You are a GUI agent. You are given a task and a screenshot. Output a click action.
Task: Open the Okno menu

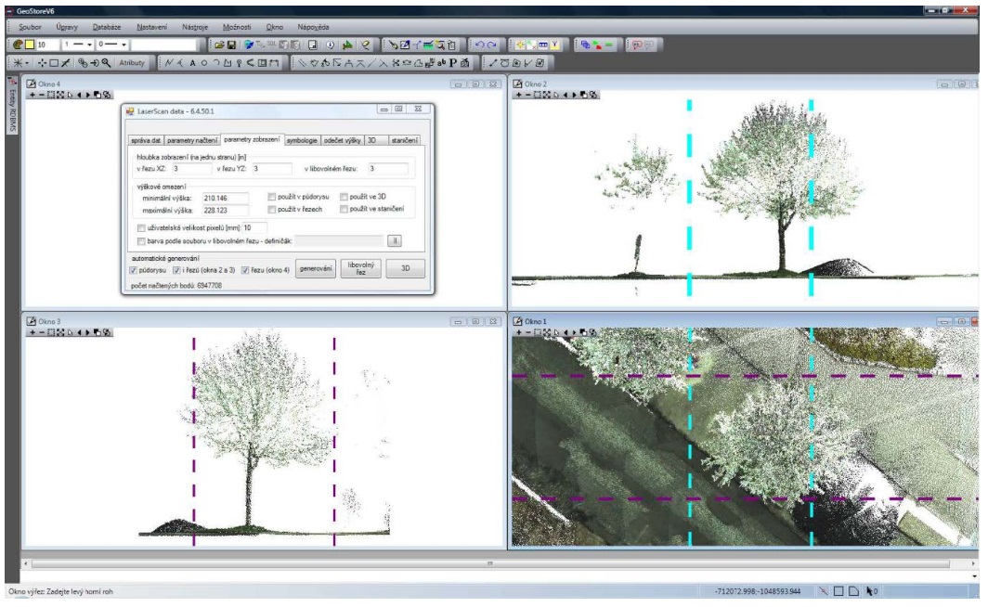tap(274, 27)
